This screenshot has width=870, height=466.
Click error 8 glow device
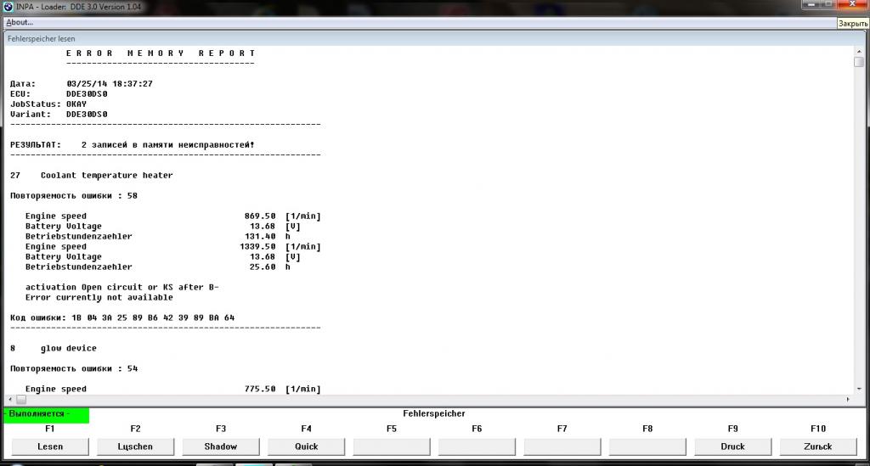54,348
